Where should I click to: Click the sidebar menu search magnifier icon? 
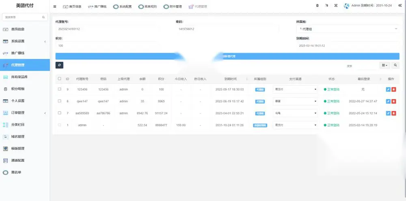tap(43, 17)
